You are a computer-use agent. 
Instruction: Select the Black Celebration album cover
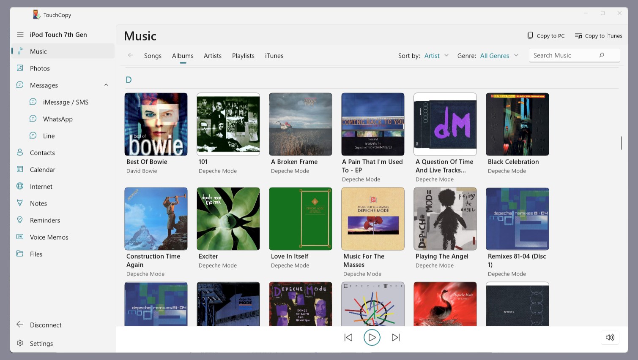518,125
